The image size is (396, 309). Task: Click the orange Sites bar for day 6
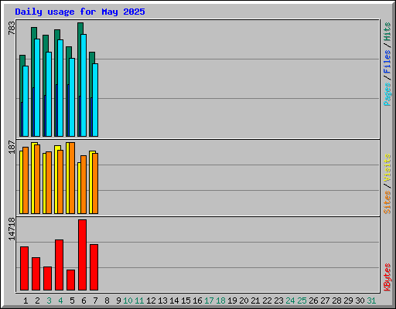coord(84,185)
